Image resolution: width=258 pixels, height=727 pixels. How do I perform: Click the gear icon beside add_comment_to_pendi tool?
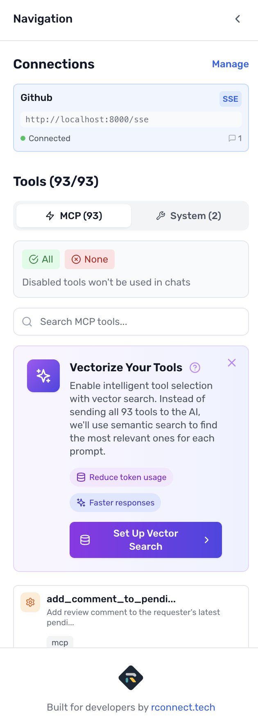(30, 602)
